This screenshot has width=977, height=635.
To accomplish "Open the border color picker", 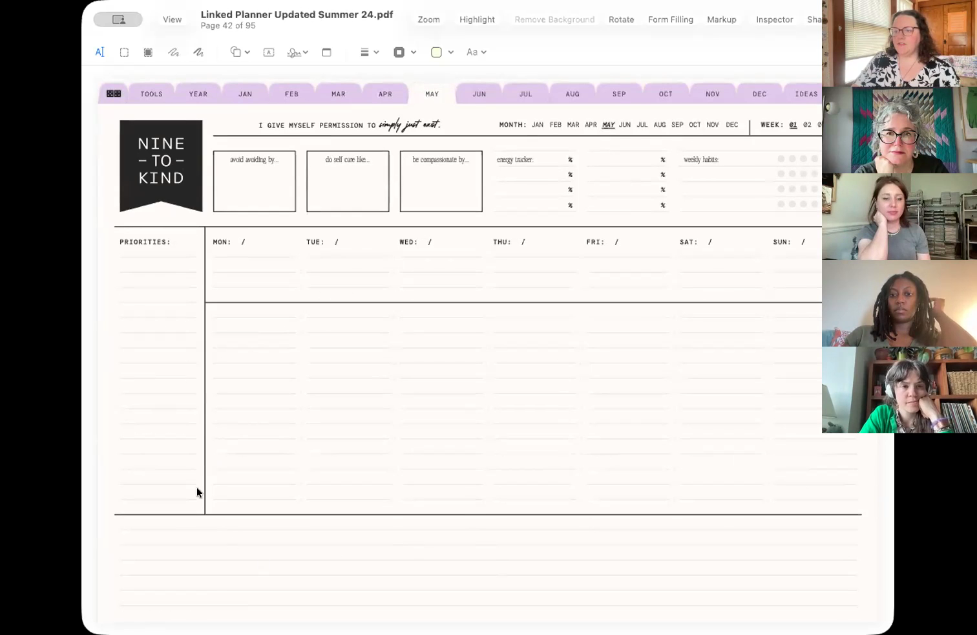I will 399,52.
